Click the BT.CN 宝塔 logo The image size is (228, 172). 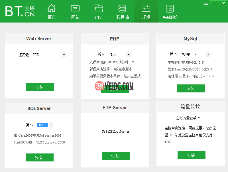(x=19, y=11)
